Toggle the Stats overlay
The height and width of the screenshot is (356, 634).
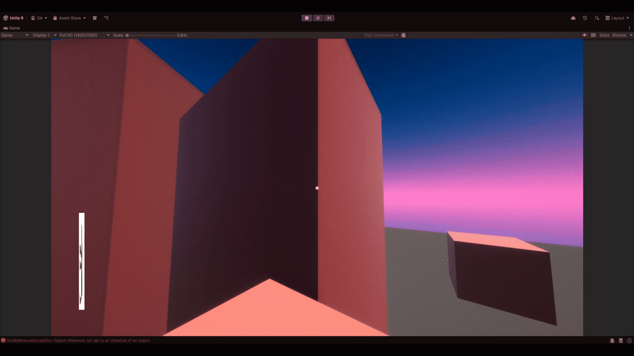point(604,35)
